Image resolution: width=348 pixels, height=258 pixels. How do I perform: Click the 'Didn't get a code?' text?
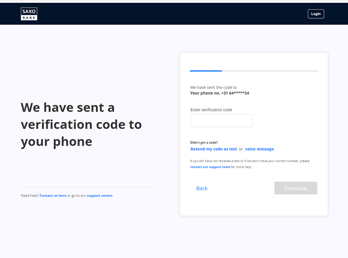(204, 142)
